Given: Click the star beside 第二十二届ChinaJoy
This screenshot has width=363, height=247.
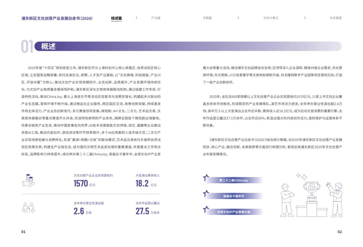Looking at the screenshot, I should (206, 178).
